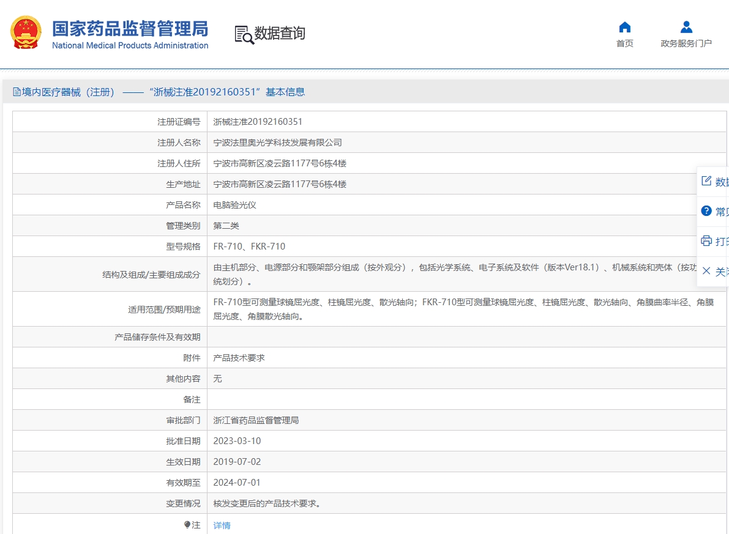729x534 pixels.
Task: Click the 适用范围/预期用途 label
Action: [x=164, y=310]
